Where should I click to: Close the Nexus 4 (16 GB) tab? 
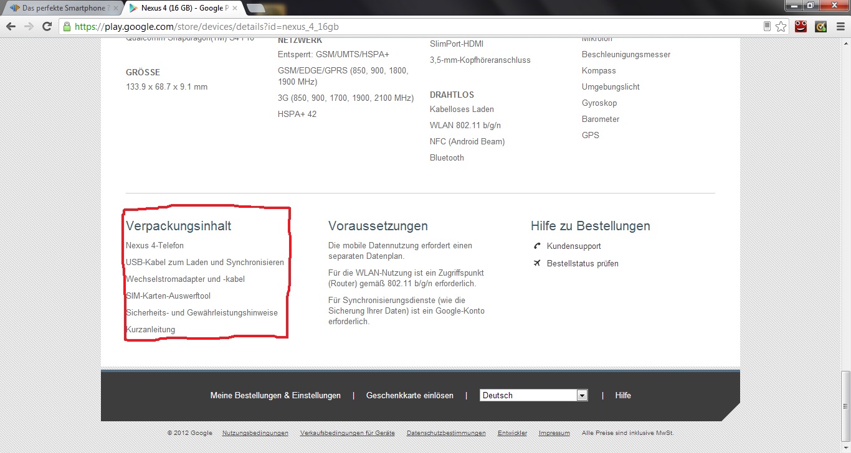pos(234,8)
